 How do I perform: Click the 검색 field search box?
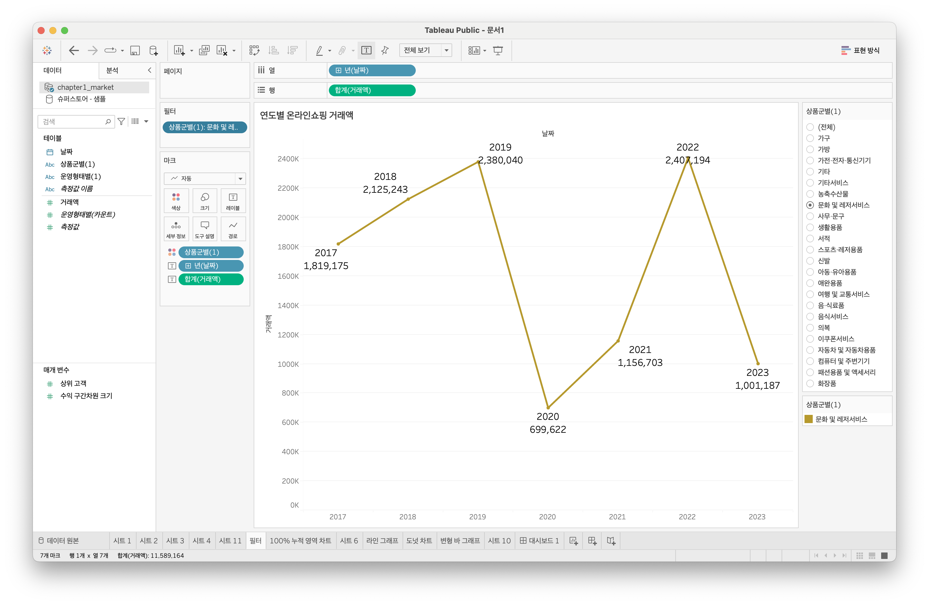[x=73, y=122]
